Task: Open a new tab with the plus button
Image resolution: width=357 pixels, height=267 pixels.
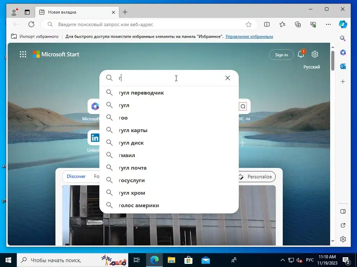Action: [x=125, y=12]
